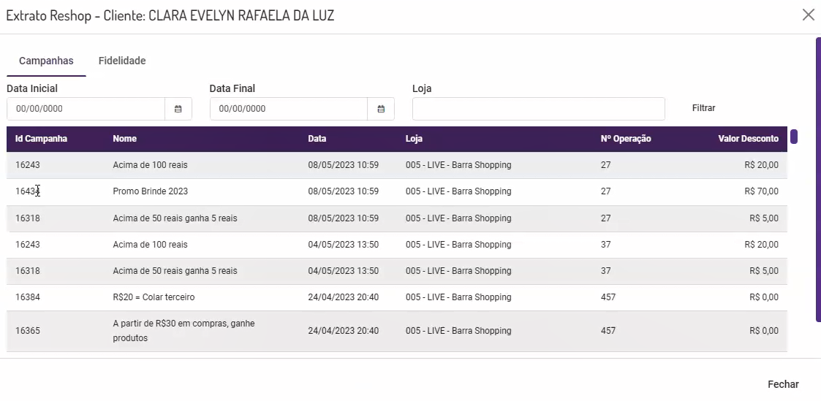Focus the Data Final date field
The width and height of the screenshot is (821, 401).
[288, 109]
